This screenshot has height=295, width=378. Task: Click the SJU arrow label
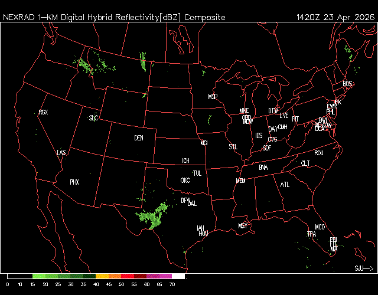pyautogui.click(x=363, y=268)
